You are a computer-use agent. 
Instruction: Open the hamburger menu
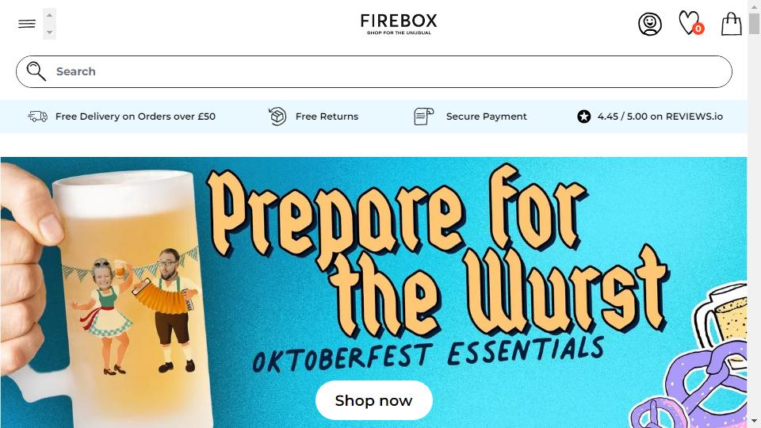tap(27, 23)
